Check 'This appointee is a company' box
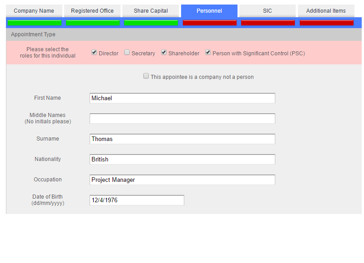 tap(146, 76)
